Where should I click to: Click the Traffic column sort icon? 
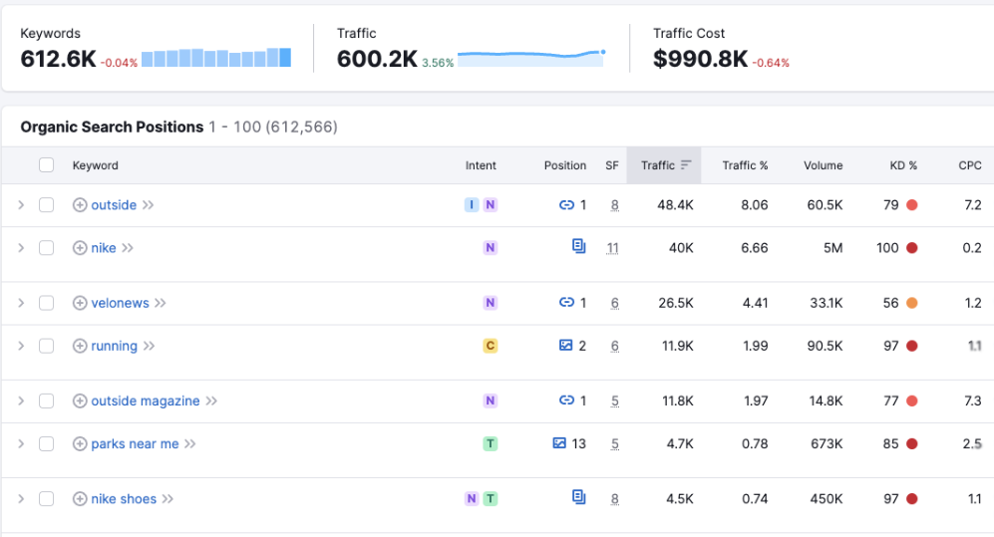[x=686, y=165]
